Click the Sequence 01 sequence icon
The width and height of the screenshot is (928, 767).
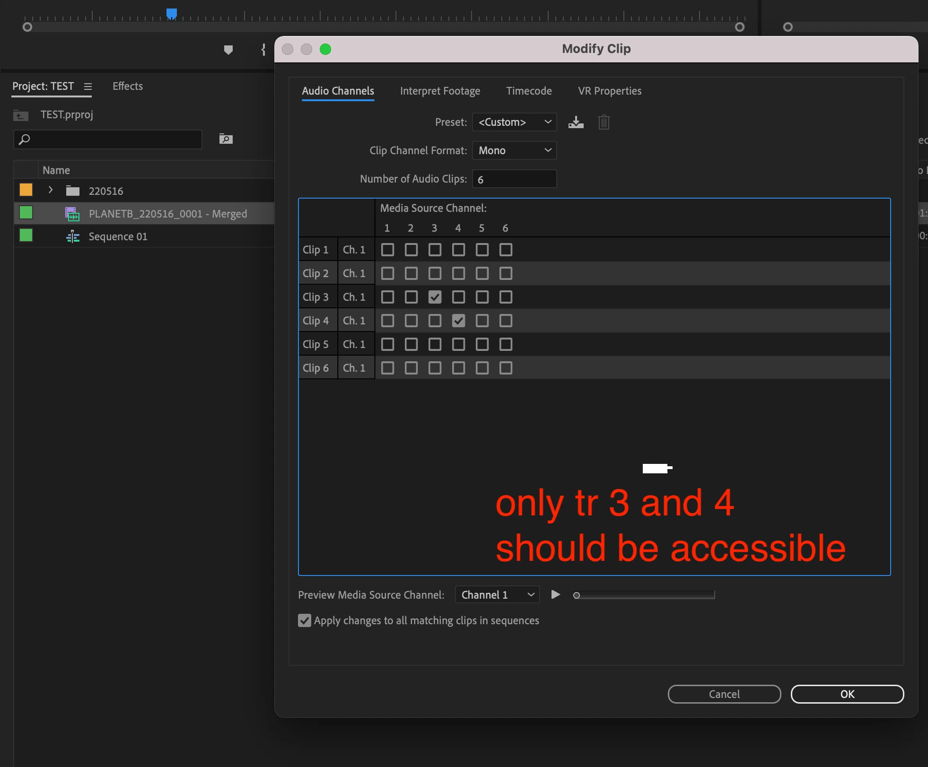73,236
